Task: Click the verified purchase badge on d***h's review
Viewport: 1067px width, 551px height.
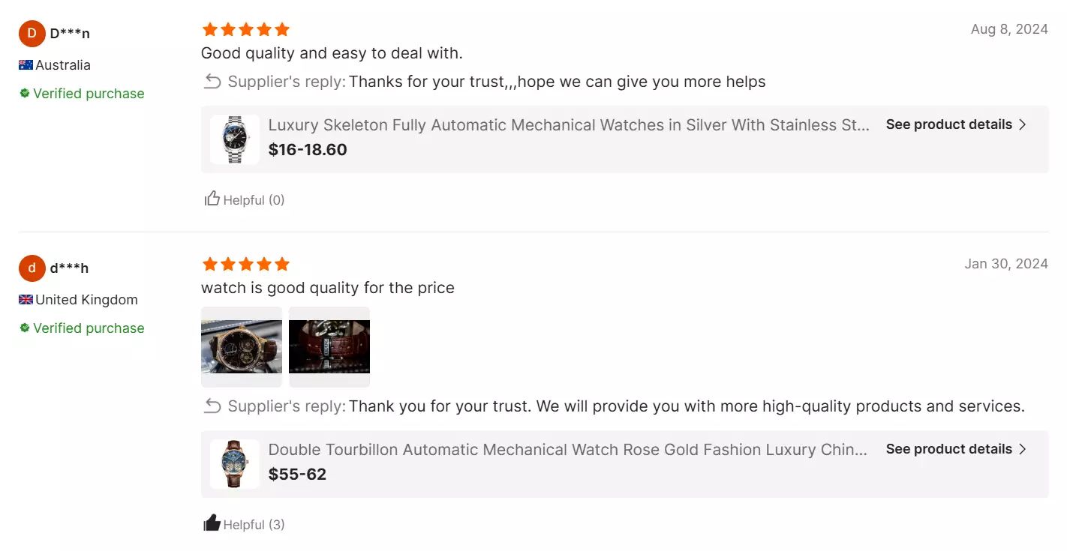Action: click(x=80, y=328)
